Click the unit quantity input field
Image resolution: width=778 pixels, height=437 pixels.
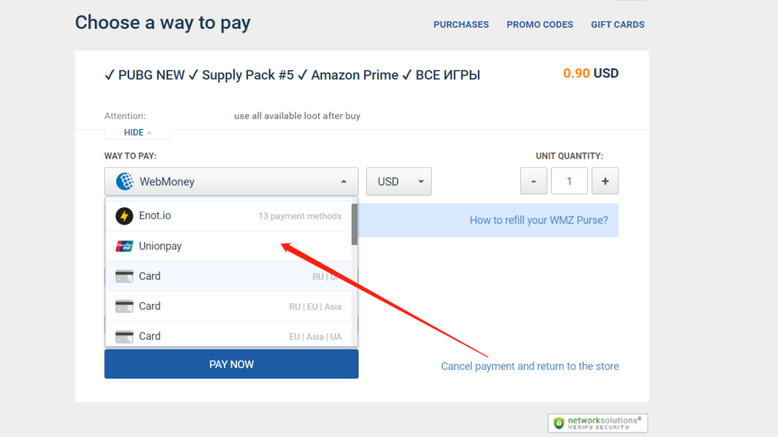pyautogui.click(x=569, y=182)
